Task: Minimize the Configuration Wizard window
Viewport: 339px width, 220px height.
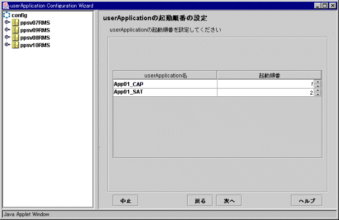Action: click(x=318, y=5)
